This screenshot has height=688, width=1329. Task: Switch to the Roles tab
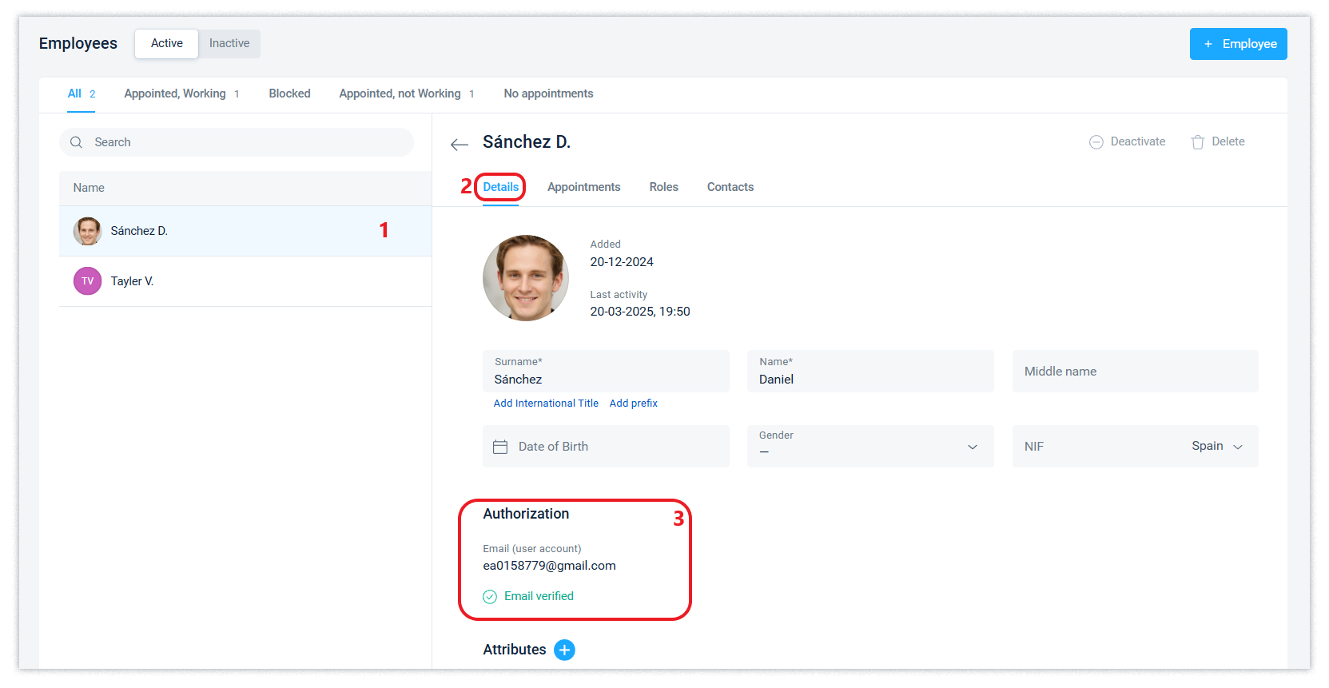[x=663, y=187]
